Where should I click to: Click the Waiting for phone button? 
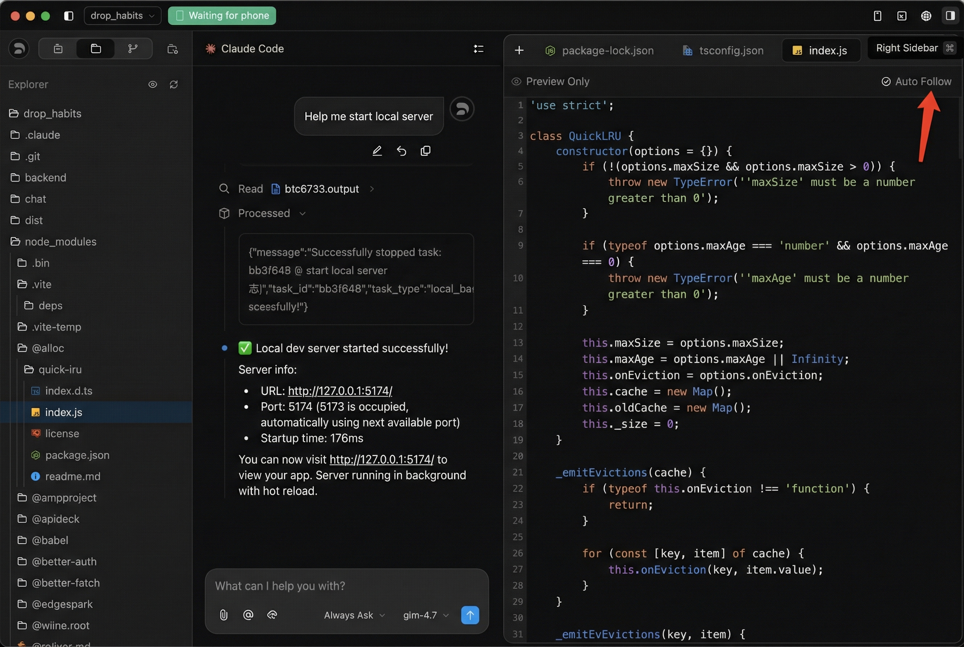click(x=222, y=16)
